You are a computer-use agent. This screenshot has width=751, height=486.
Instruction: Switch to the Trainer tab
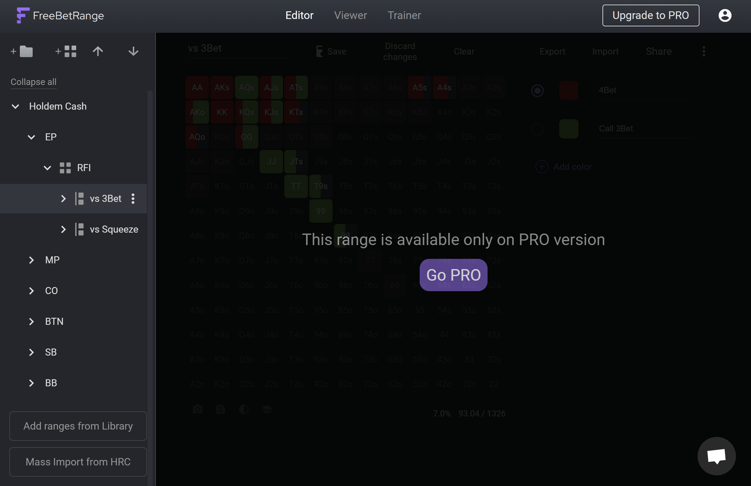[404, 15]
